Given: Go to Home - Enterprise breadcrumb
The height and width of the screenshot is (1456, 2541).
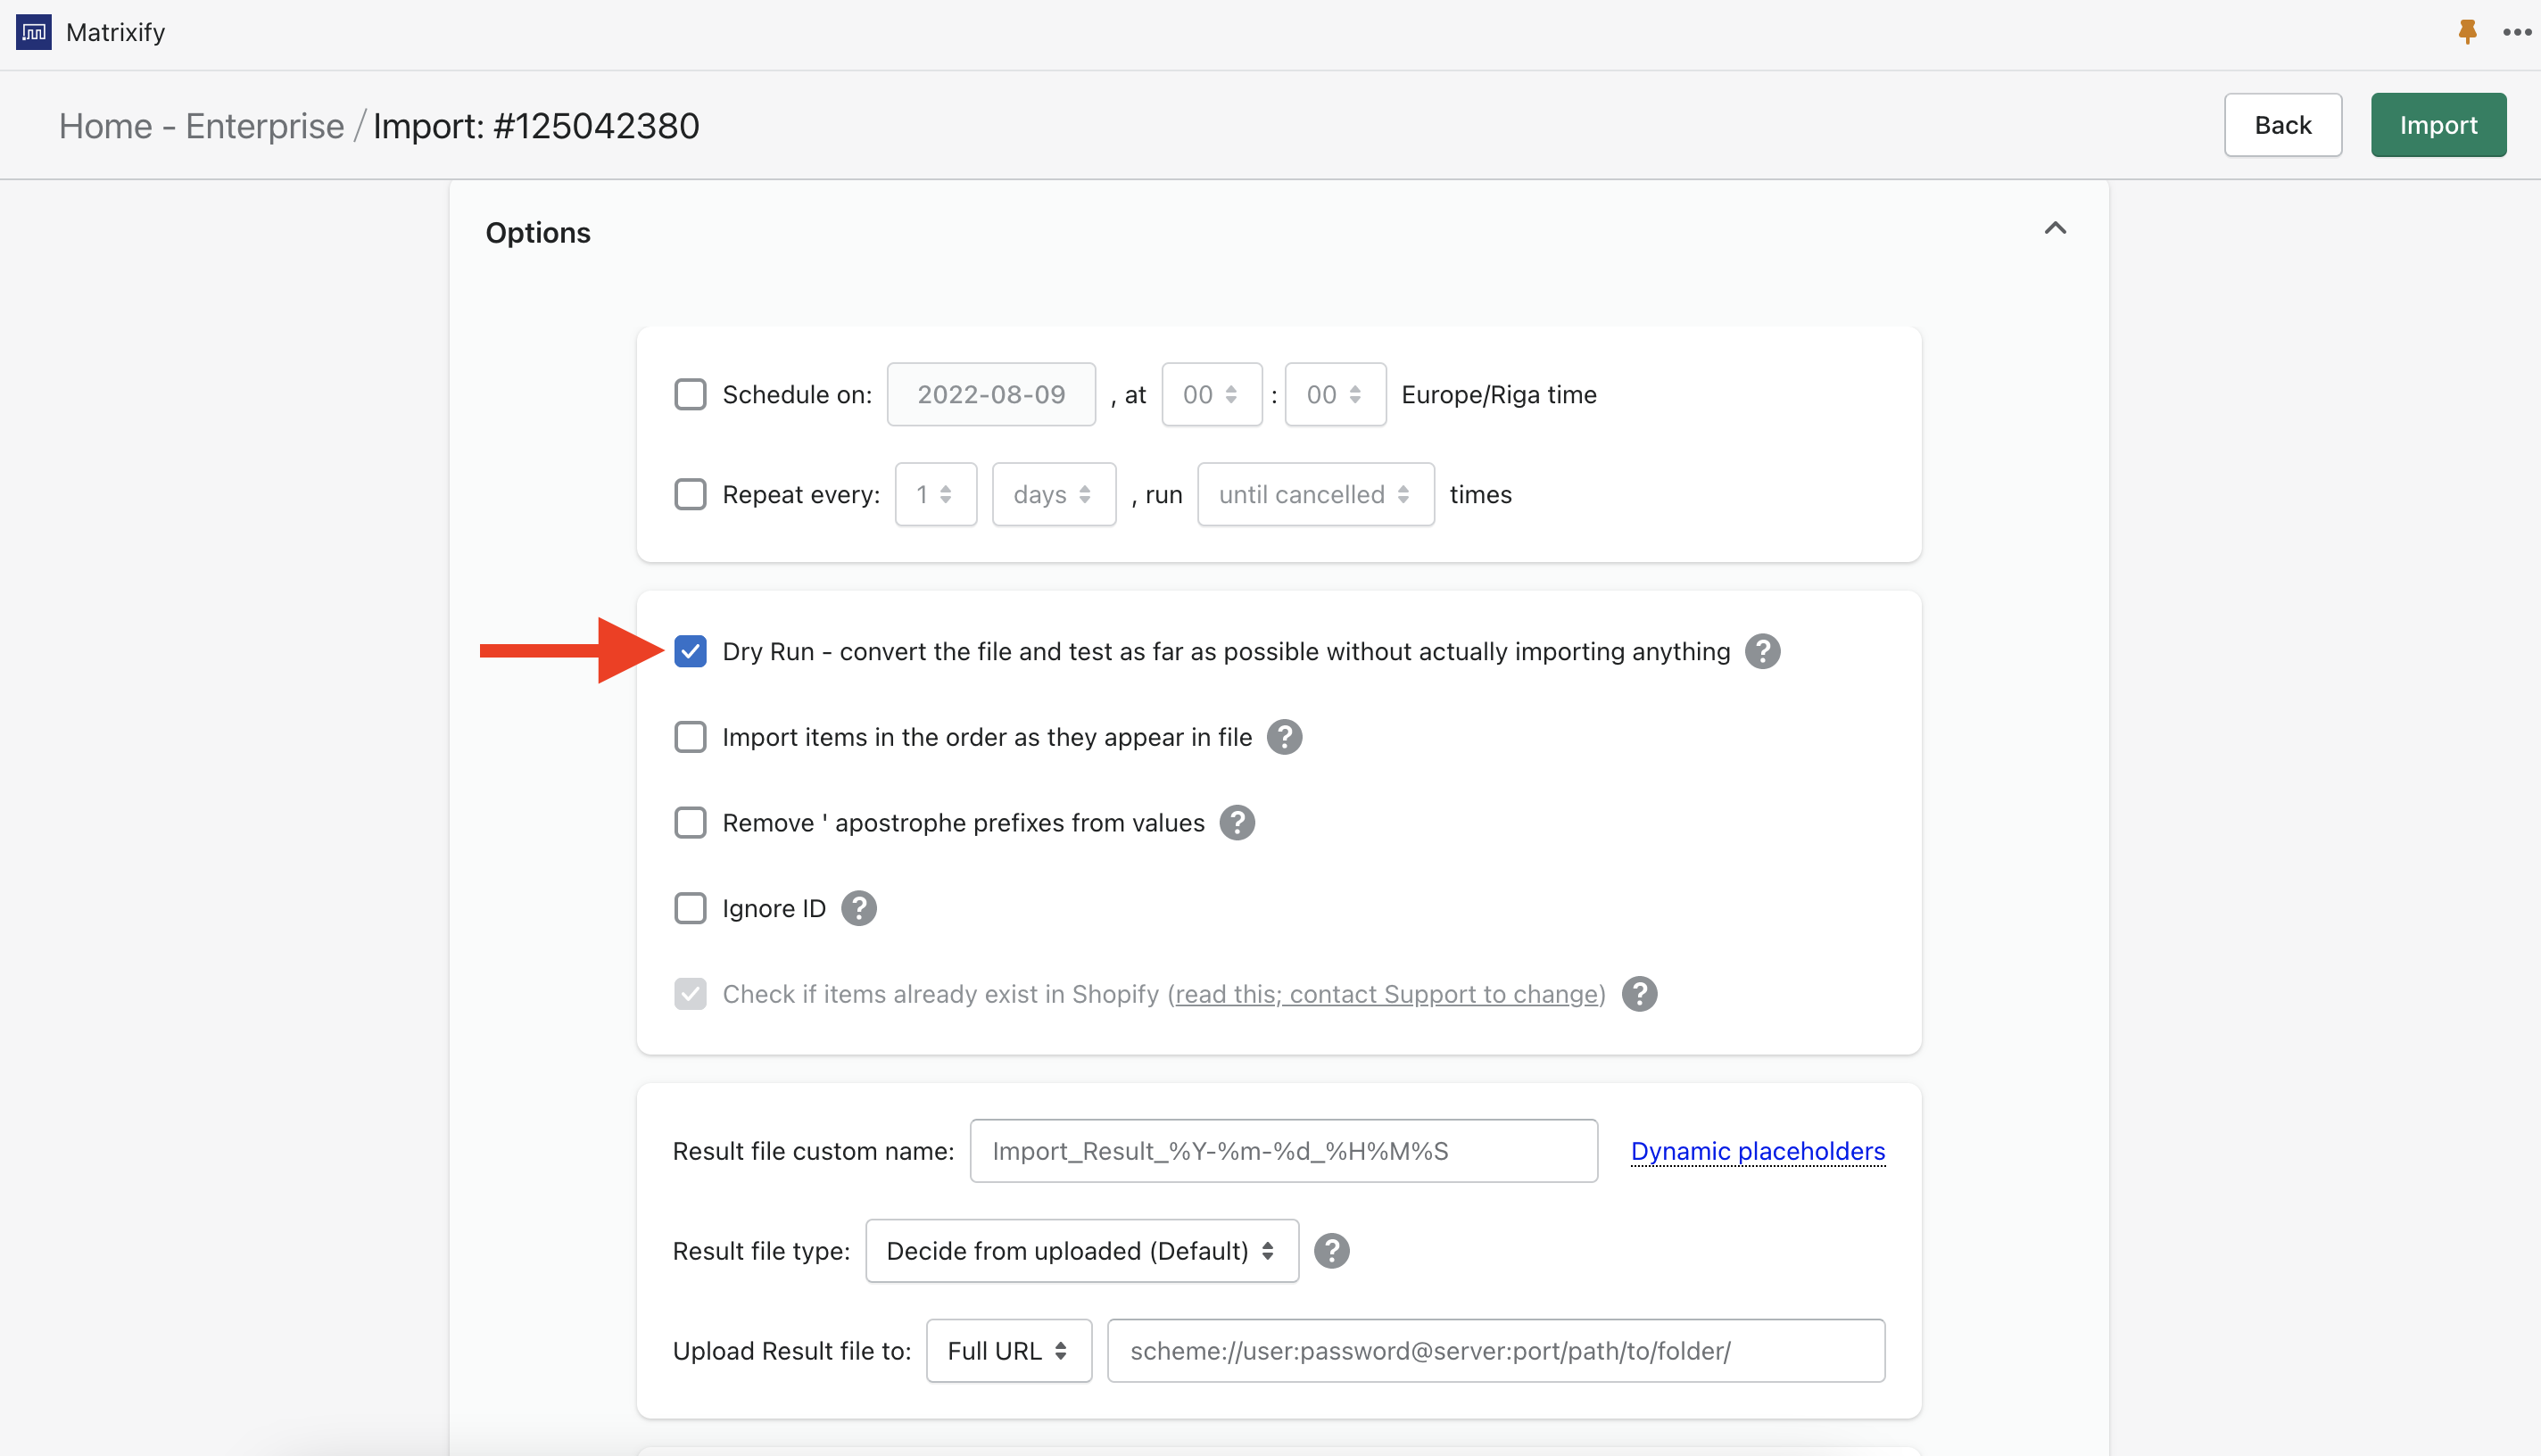Looking at the screenshot, I should (201, 126).
